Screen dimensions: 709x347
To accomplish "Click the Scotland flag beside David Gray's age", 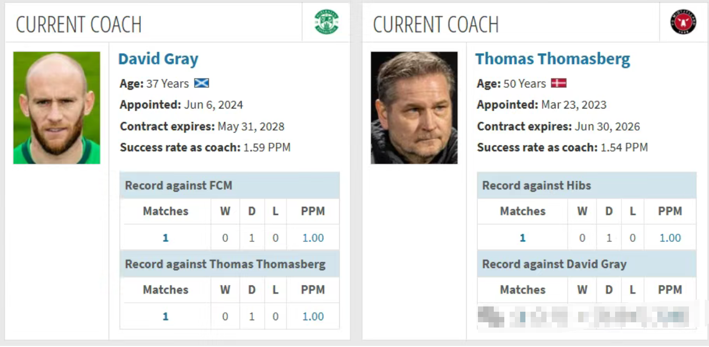I will 202,83.
